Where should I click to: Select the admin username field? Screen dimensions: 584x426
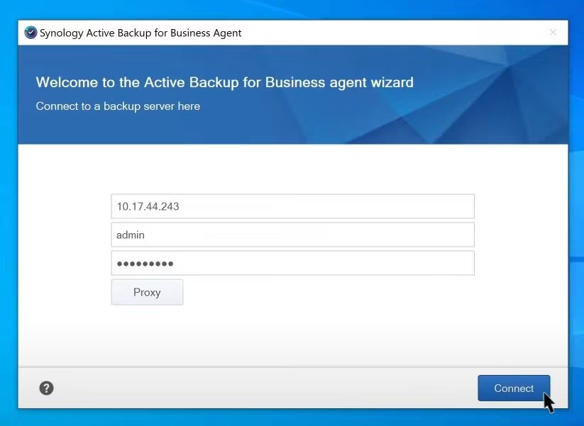293,235
